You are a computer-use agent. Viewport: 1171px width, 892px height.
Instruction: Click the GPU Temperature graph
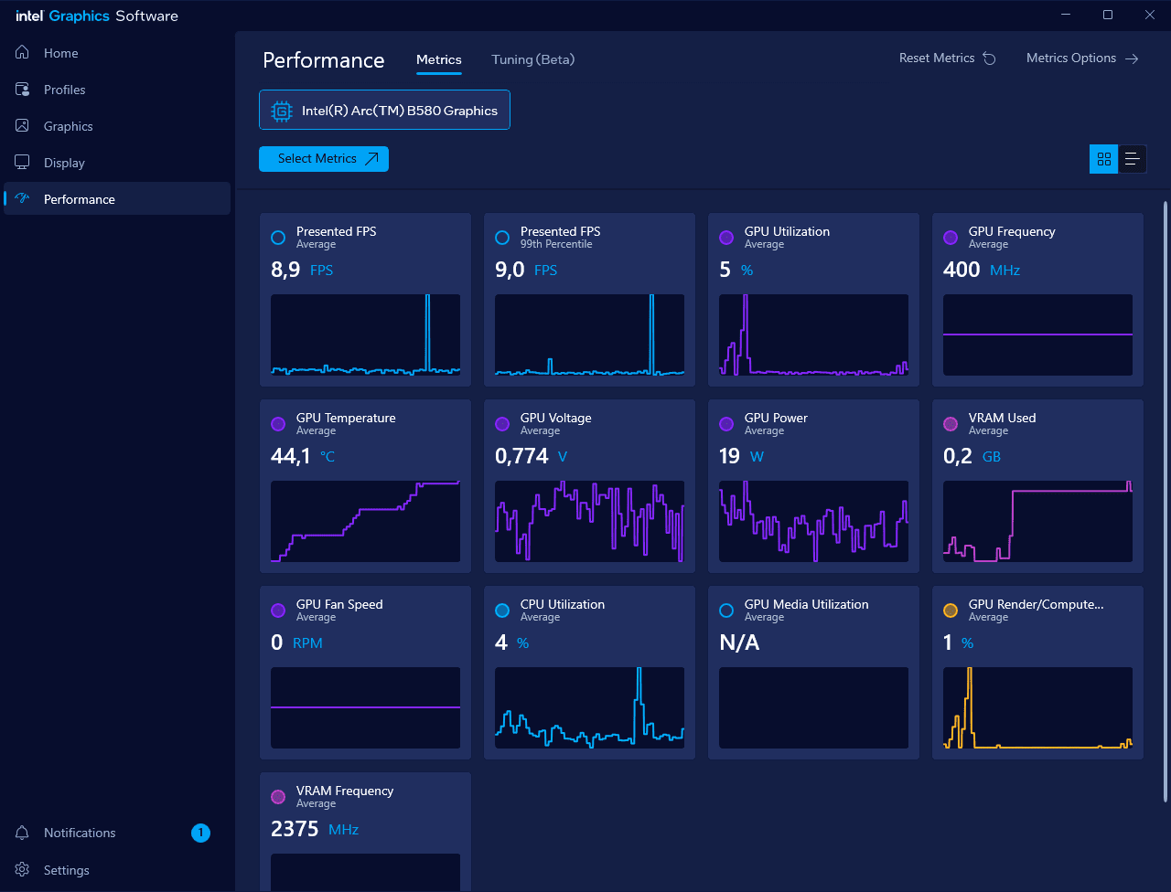365,521
